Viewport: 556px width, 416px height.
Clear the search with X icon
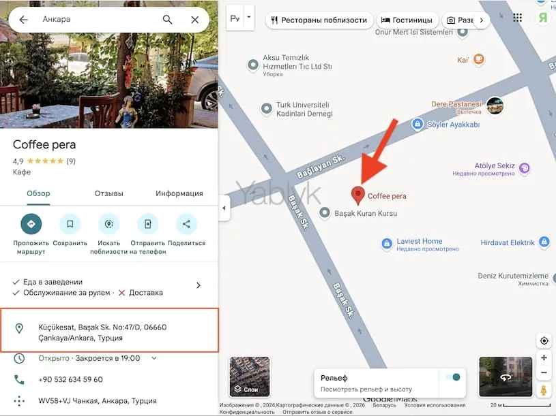pyautogui.click(x=195, y=20)
